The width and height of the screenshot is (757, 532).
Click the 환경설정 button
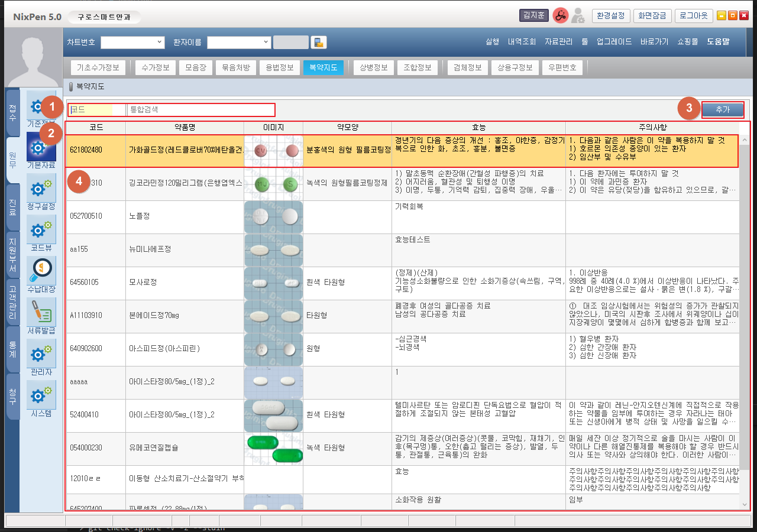click(611, 16)
